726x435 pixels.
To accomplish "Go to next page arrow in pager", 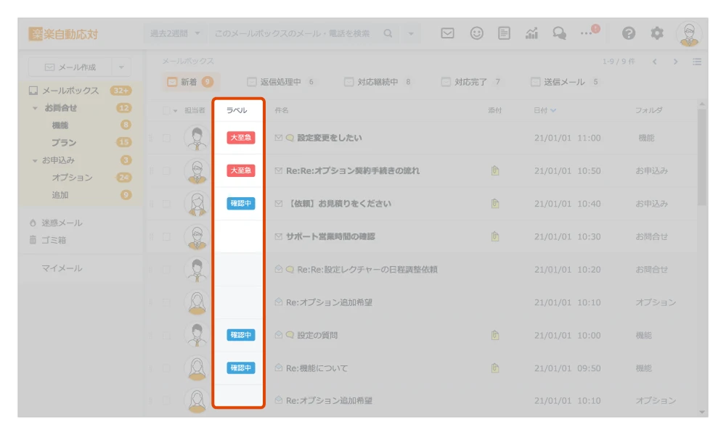I will (675, 62).
